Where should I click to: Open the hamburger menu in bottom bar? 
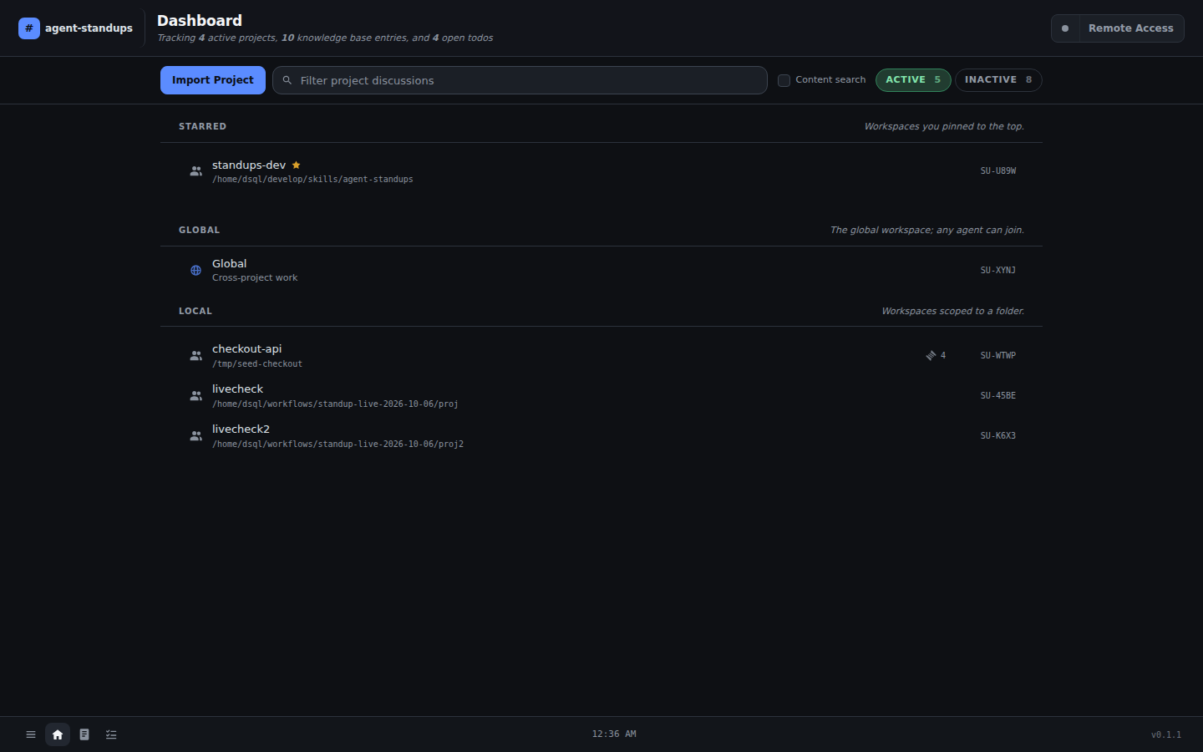[31, 734]
